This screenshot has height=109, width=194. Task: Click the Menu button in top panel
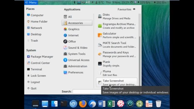tap(31, 2)
